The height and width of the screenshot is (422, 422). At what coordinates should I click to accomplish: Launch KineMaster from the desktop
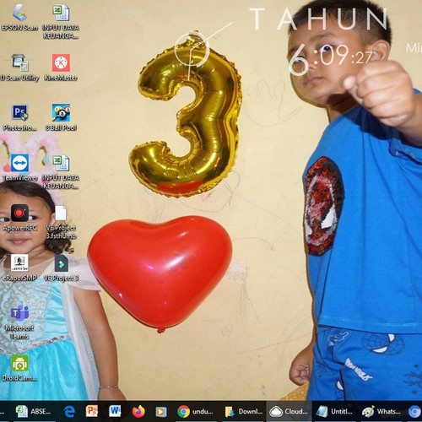tap(61, 68)
